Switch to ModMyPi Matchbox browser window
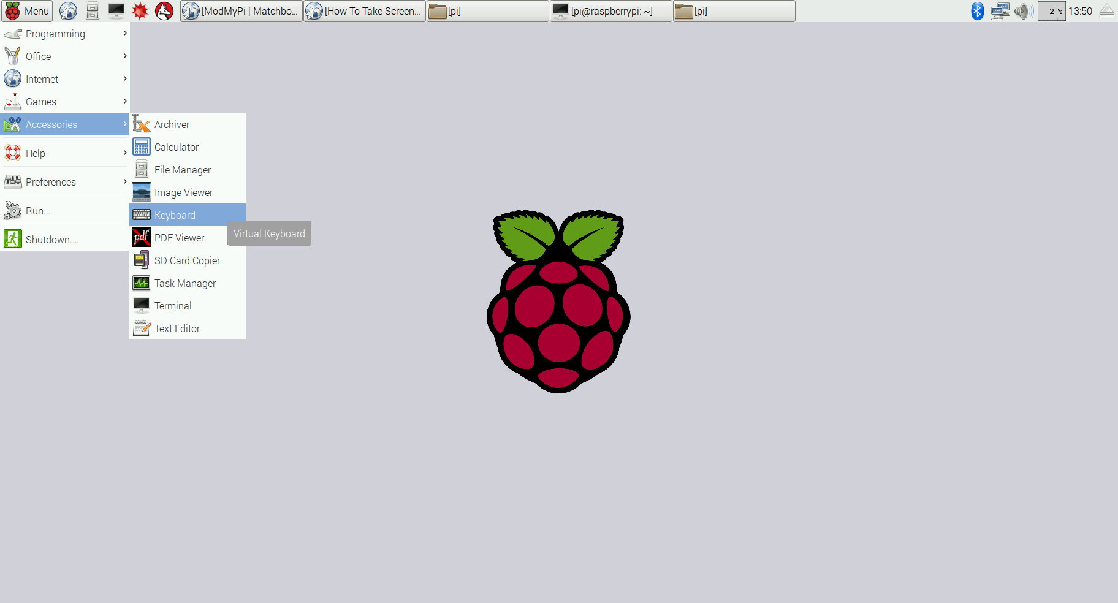Image resolution: width=1118 pixels, height=603 pixels. tap(241, 11)
